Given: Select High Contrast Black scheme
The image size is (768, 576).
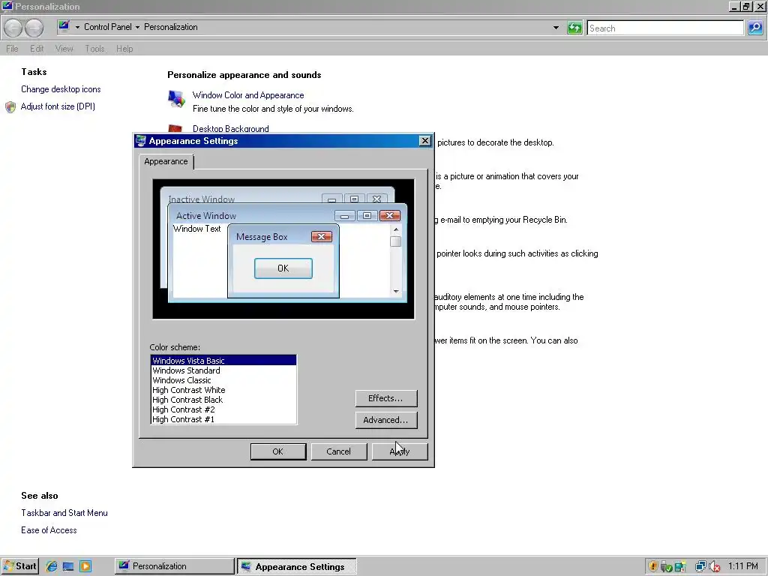Looking at the screenshot, I should [x=223, y=400].
